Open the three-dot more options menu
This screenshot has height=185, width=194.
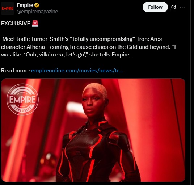[182, 7]
